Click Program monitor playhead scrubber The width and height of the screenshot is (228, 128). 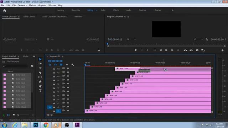click(x=108, y=43)
